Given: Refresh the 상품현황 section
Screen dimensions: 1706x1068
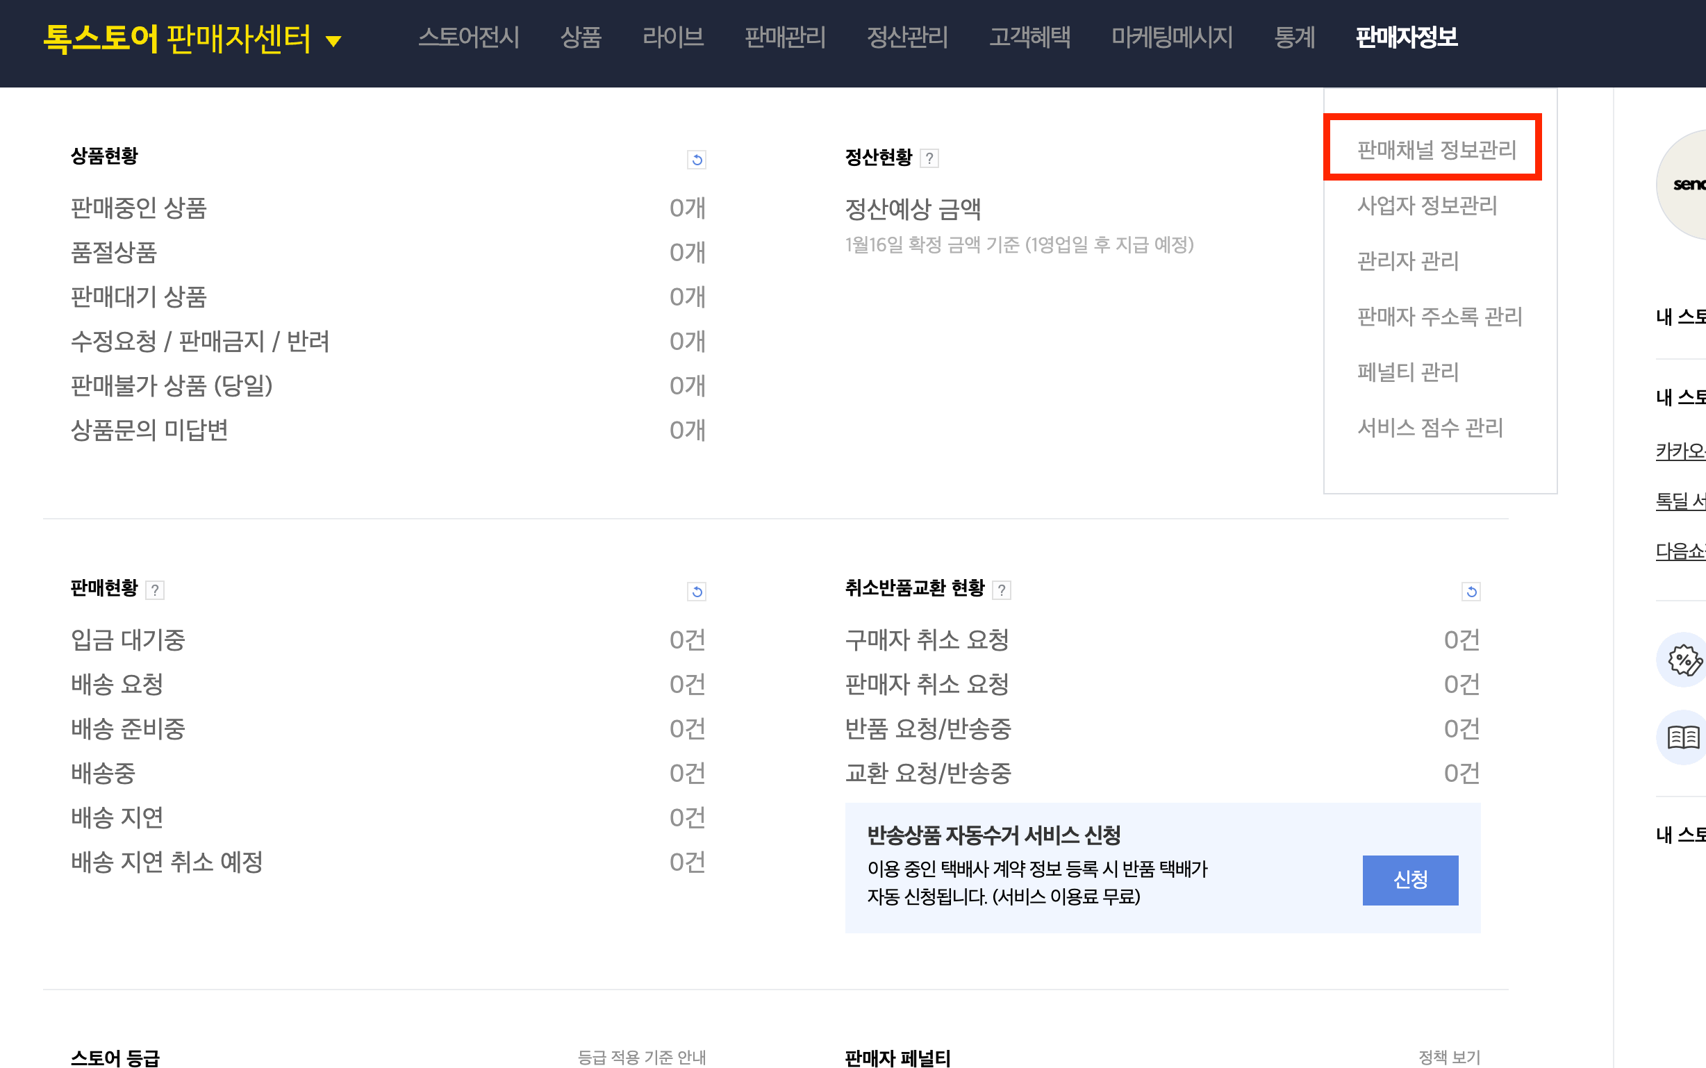Looking at the screenshot, I should 697,160.
